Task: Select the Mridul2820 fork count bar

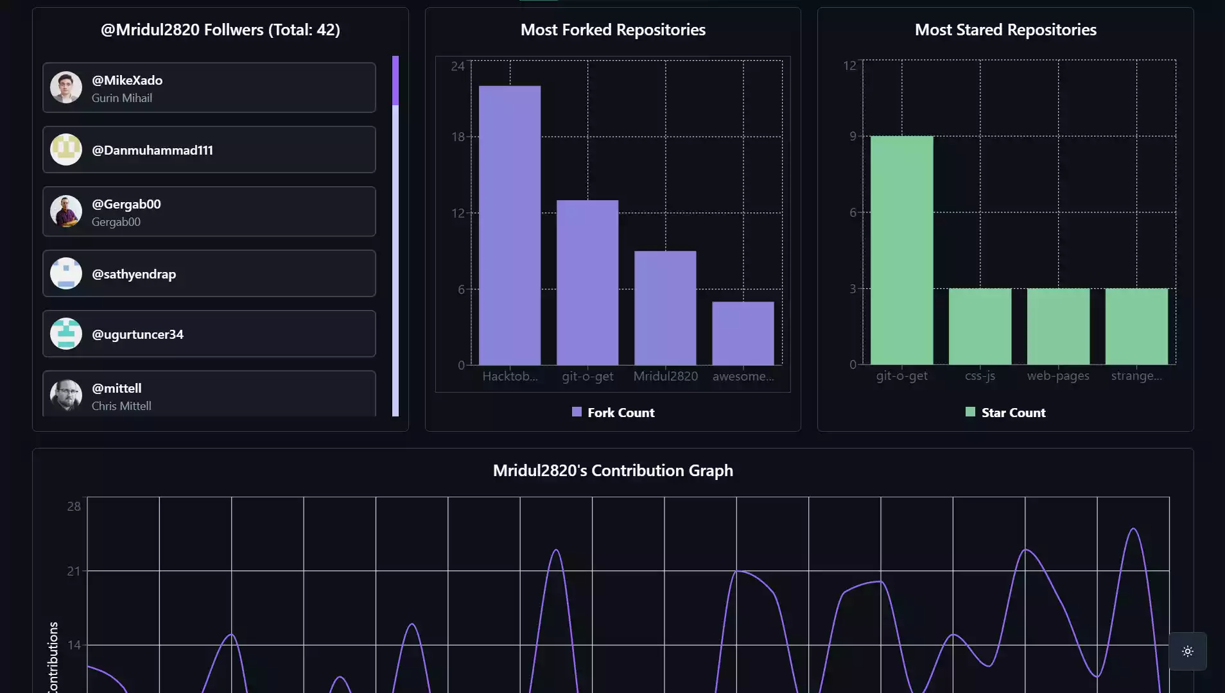Action: tap(665, 308)
